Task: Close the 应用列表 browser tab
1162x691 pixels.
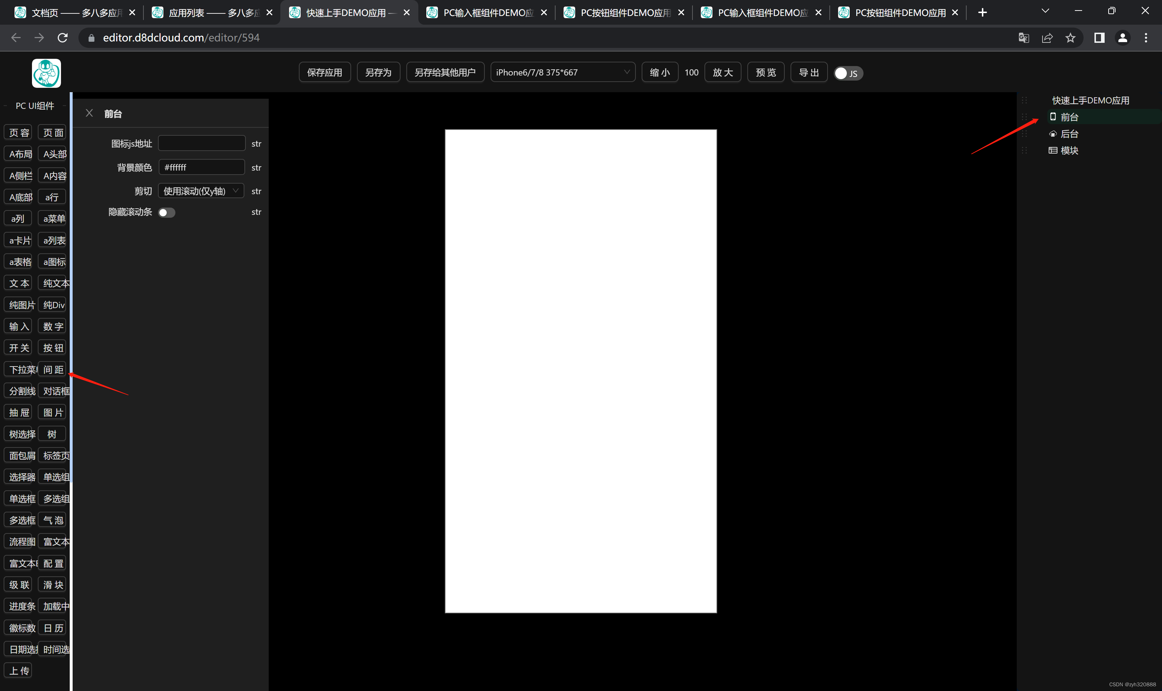Action: [269, 13]
